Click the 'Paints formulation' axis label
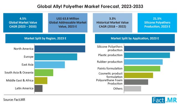 [x=110, y=68]
